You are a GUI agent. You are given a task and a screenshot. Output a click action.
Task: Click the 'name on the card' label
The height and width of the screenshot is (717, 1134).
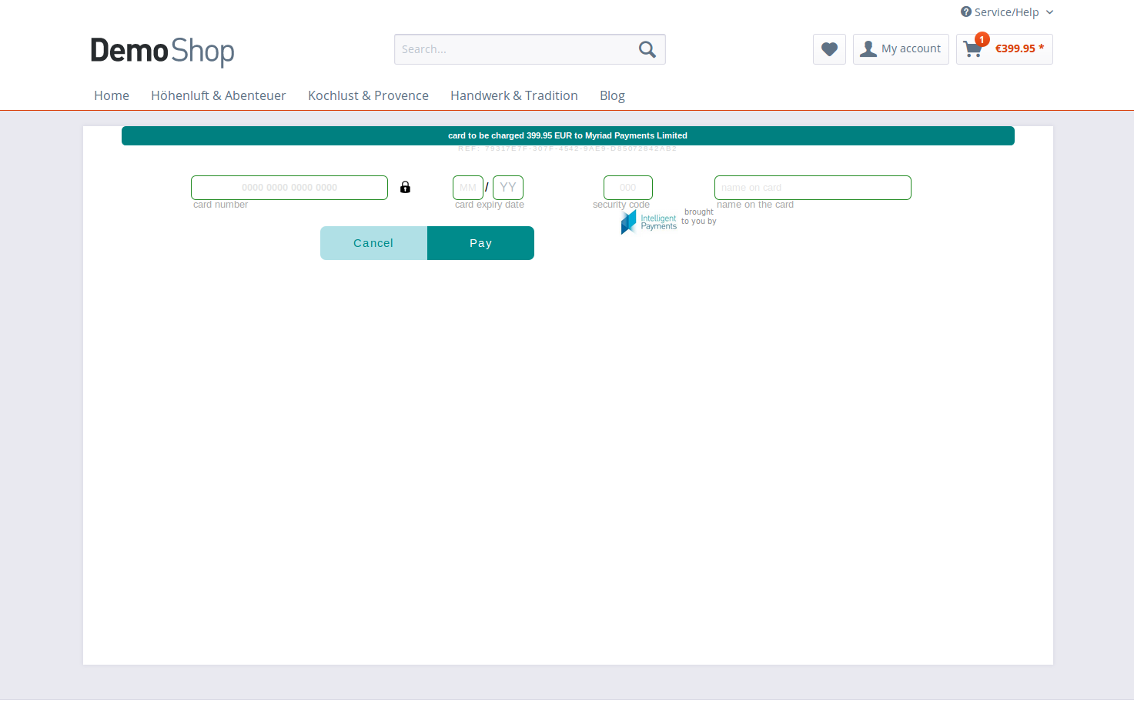(755, 205)
